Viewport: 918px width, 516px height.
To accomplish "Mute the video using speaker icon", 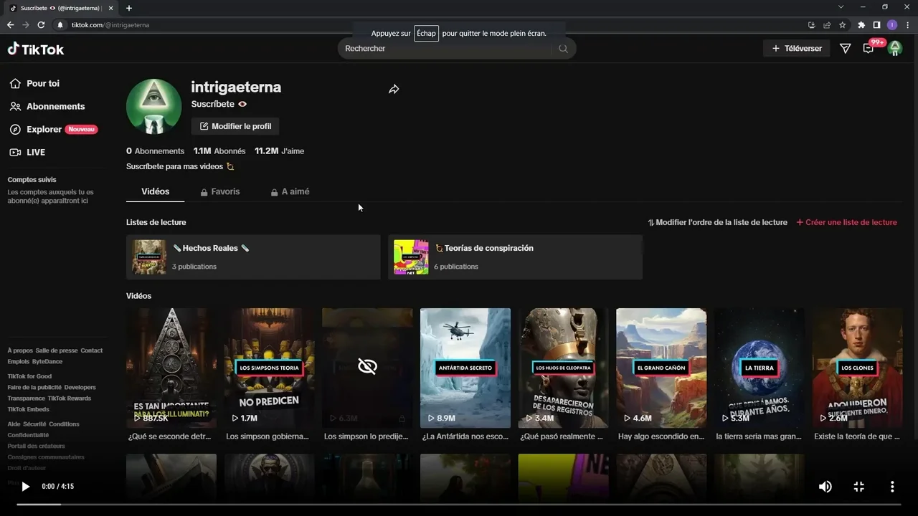I will (x=825, y=487).
